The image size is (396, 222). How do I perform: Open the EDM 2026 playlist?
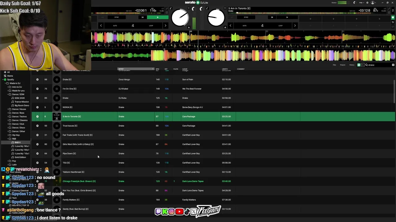click(19, 98)
